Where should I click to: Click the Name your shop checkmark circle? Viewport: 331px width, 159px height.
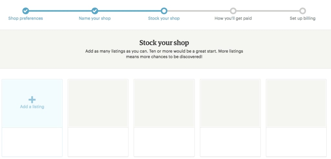click(x=95, y=11)
